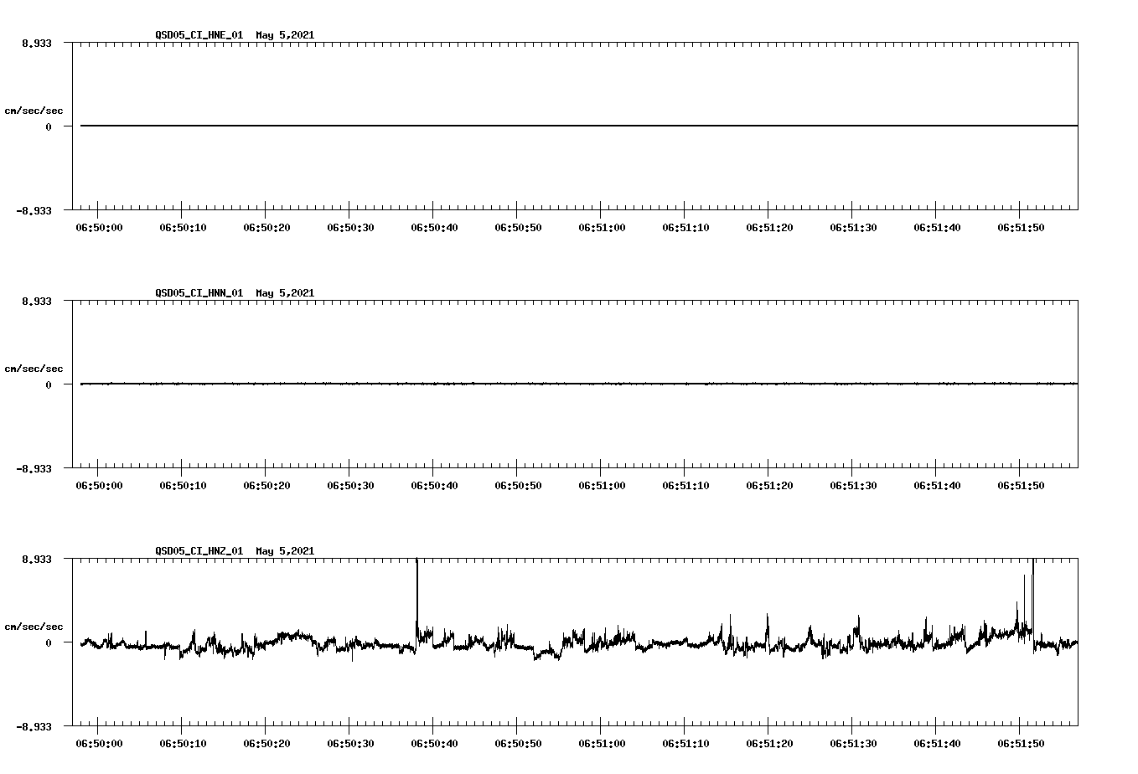Click the 8.933 upper amplitude label on HNE
This screenshot has width=1138, height=774.
(35, 43)
